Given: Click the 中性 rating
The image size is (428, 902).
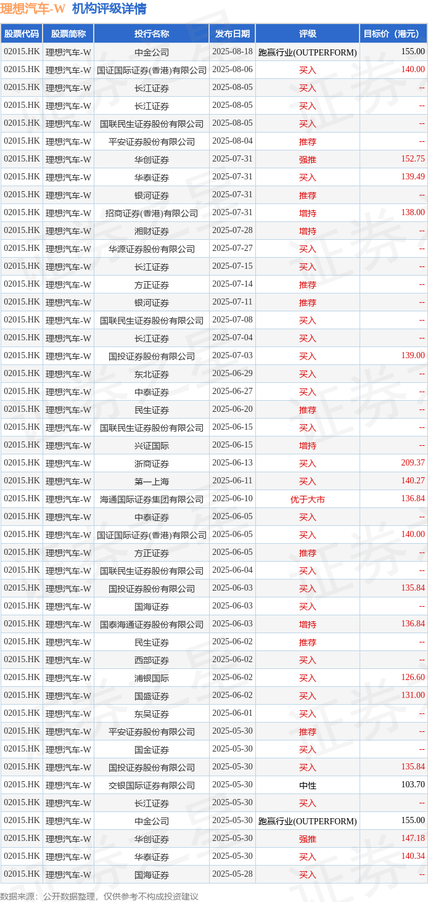Looking at the screenshot, I should tap(307, 785).
